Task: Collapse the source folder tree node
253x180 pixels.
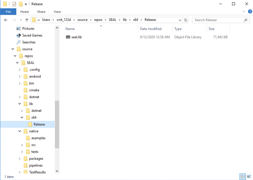Action: (x=13, y=49)
